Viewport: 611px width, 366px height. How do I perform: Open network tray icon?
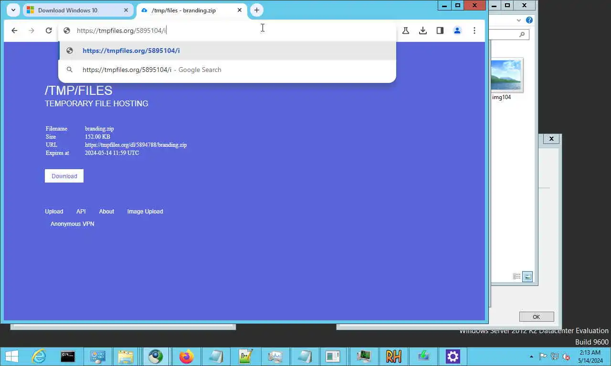click(555, 356)
